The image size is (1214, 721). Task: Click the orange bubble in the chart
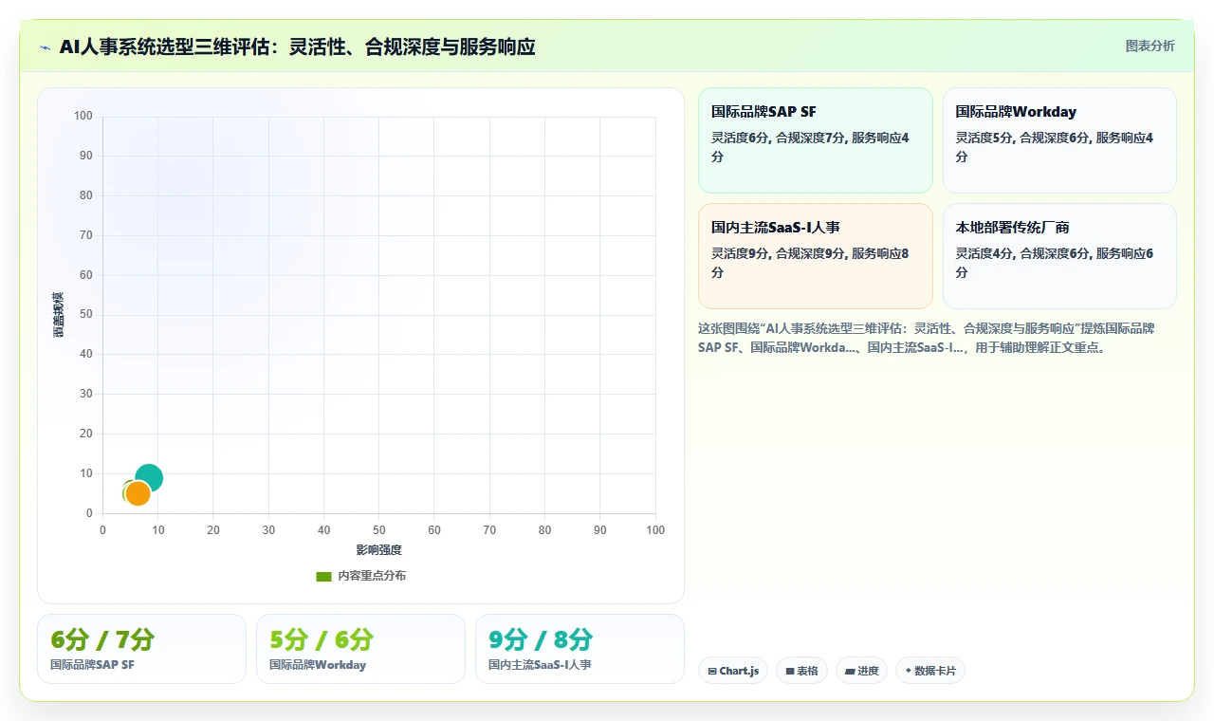[138, 493]
